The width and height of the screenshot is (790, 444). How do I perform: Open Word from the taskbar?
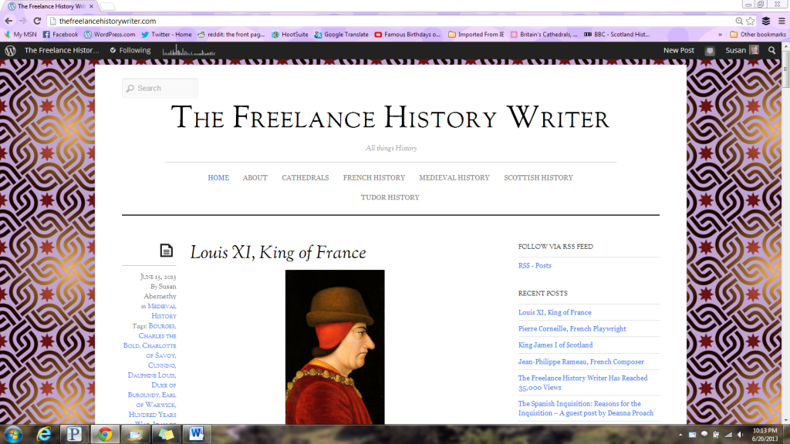click(197, 434)
